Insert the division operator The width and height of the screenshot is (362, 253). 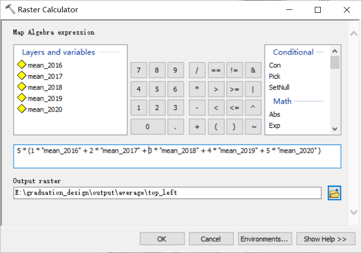click(197, 70)
